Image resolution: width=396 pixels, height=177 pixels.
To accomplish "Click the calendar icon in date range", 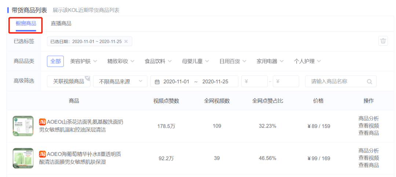I will 157,82.
